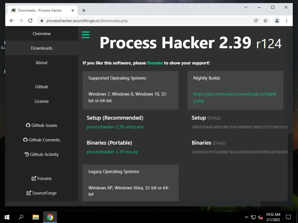Select Downloads in the sidebar

[x=41, y=48]
